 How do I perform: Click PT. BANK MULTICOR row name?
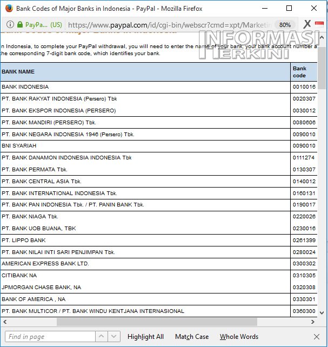click(x=92, y=311)
